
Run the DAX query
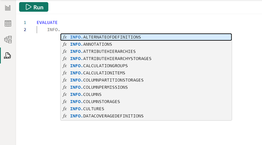(34, 7)
